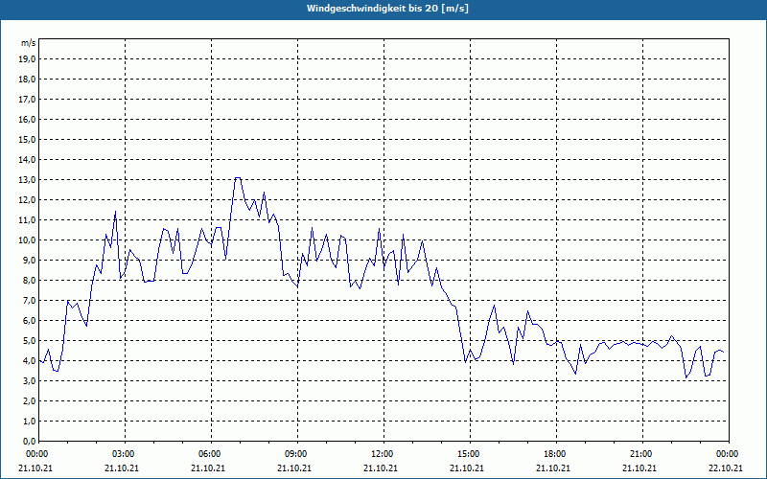Select the 6,0 y-axis label
Viewport: 767px width, 479px height.
pos(30,321)
